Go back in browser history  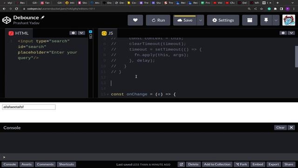(x=4, y=9)
